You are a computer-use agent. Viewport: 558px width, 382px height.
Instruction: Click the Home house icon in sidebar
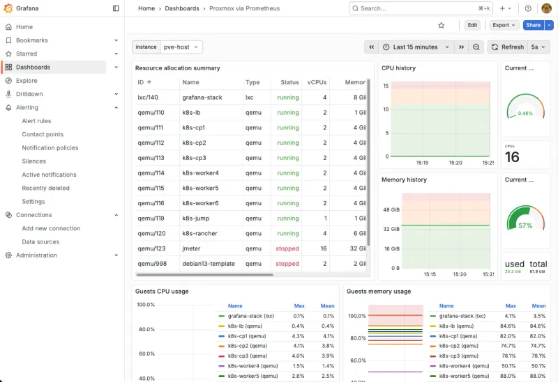click(8, 27)
